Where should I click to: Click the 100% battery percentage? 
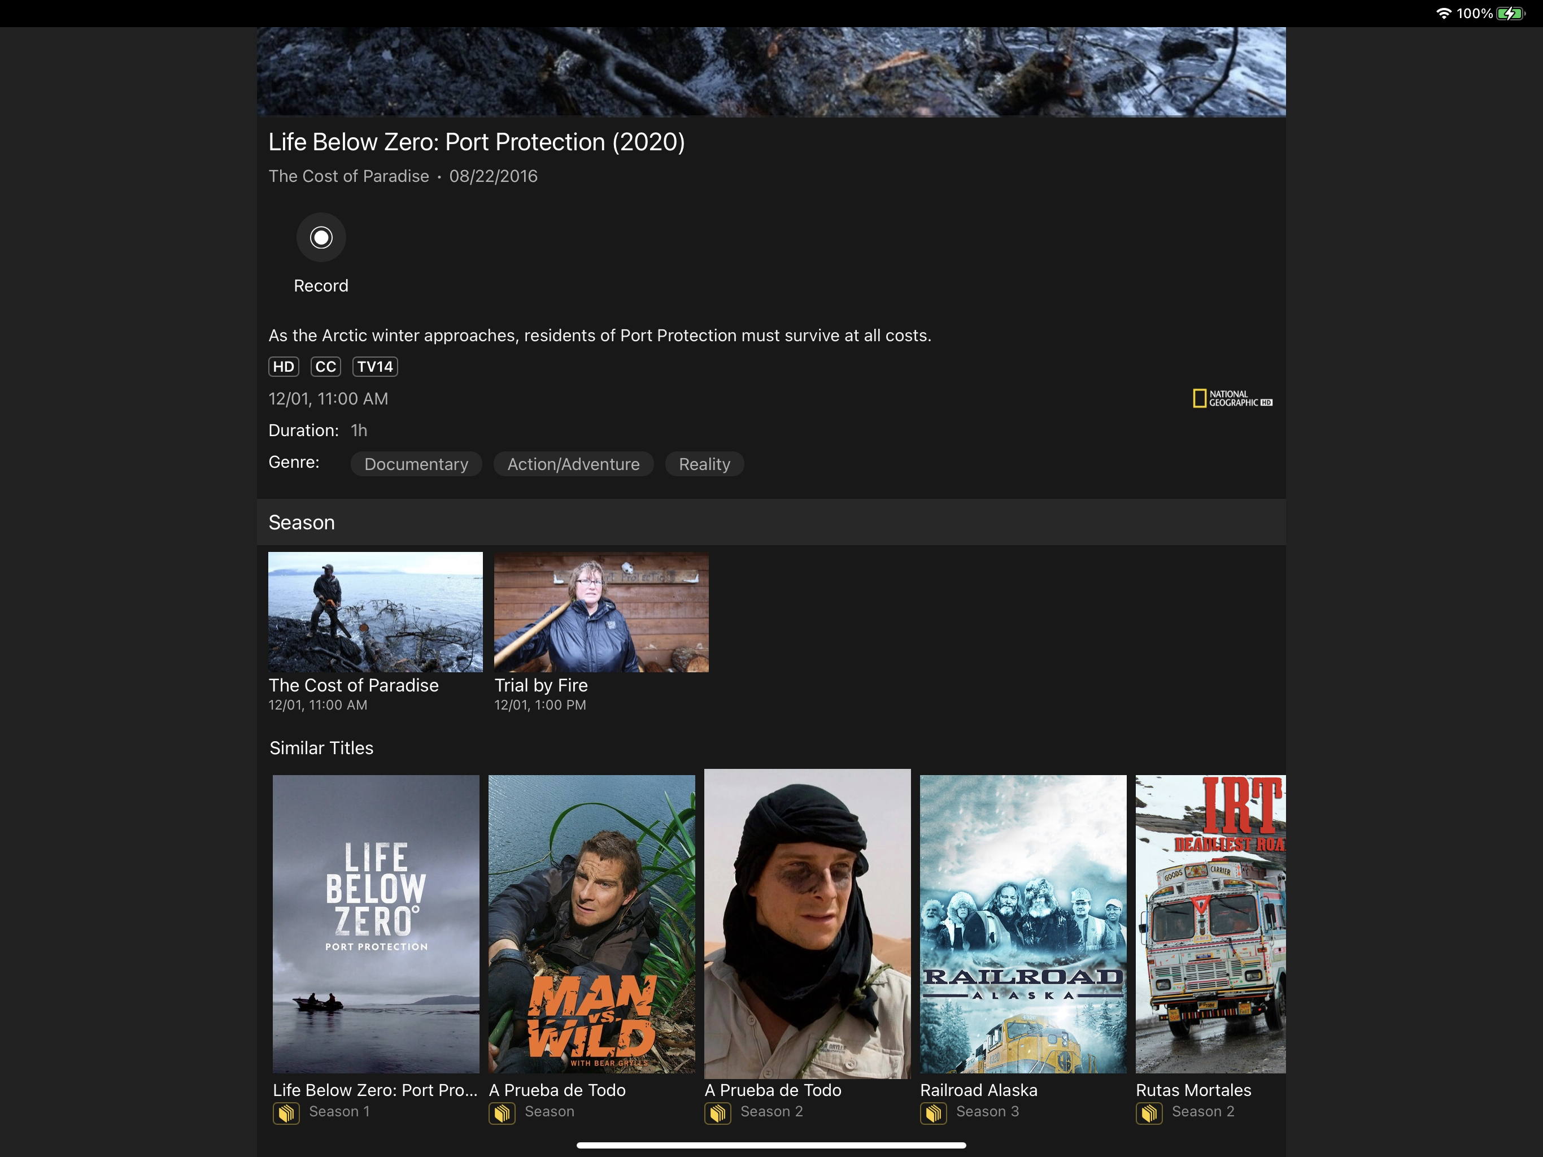click(x=1475, y=13)
